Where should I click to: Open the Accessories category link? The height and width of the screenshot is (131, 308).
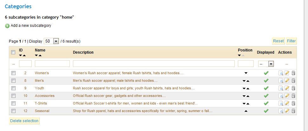coord(45,96)
